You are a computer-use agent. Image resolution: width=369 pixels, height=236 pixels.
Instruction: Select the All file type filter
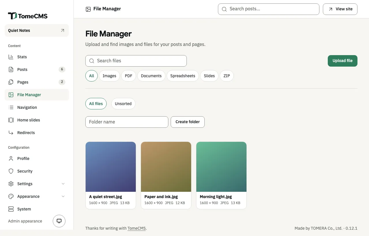[91, 76]
